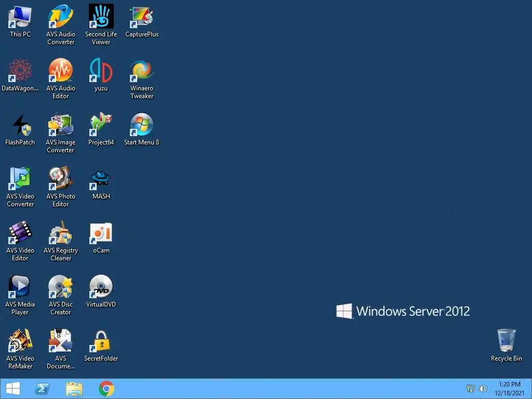Open File Explorer from the taskbar
This screenshot has height=399, width=532.
pos(74,389)
